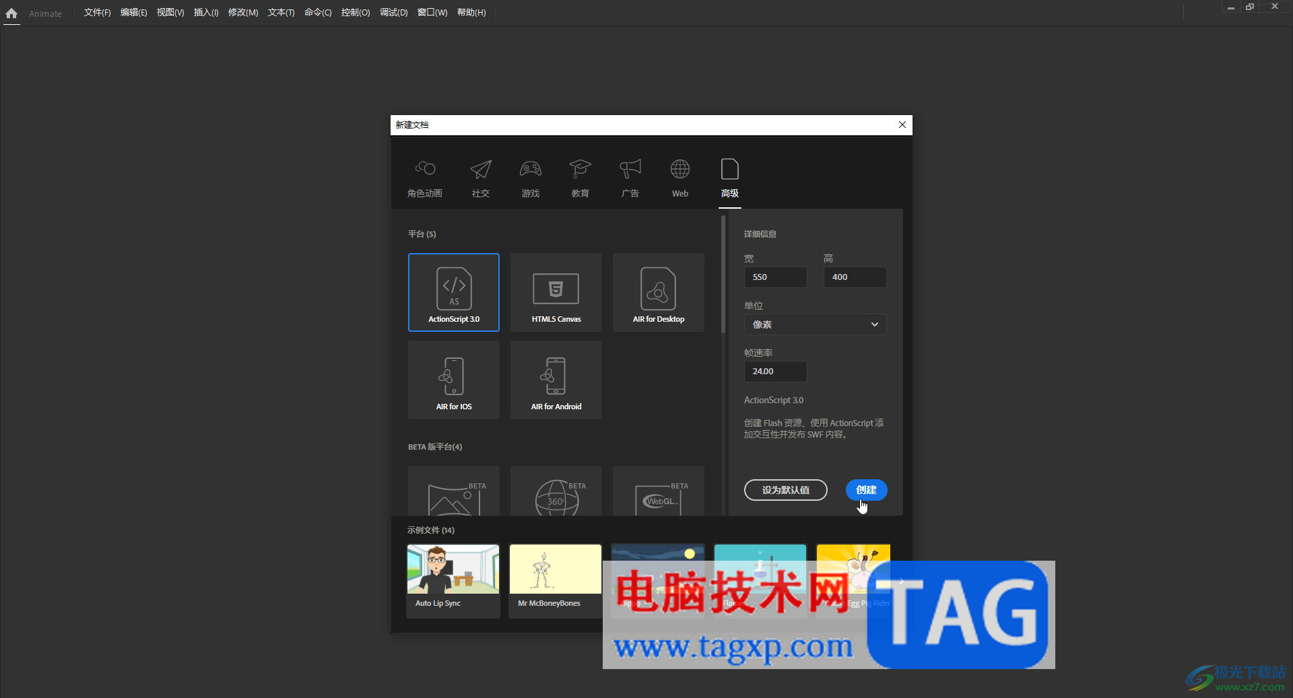This screenshot has width=1293, height=698.
Task: Click the 示例文件 (14) heading
Action: [431, 530]
